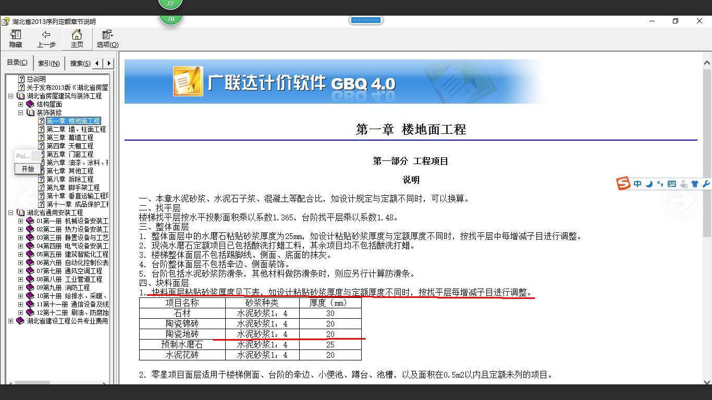Expand 03第三册 静置设备与工艺
The height and width of the screenshot is (400, 712).
(21, 238)
